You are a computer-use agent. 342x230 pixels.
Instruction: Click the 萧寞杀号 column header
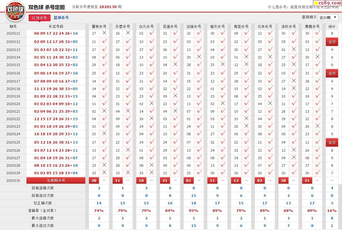point(312,26)
